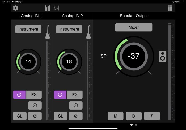Tap the Wi-Fi icon in the status bar

click(174, 2)
